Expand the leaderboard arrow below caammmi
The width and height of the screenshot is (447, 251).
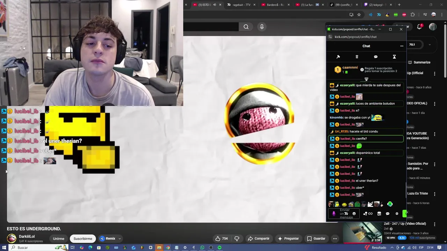[366, 79]
